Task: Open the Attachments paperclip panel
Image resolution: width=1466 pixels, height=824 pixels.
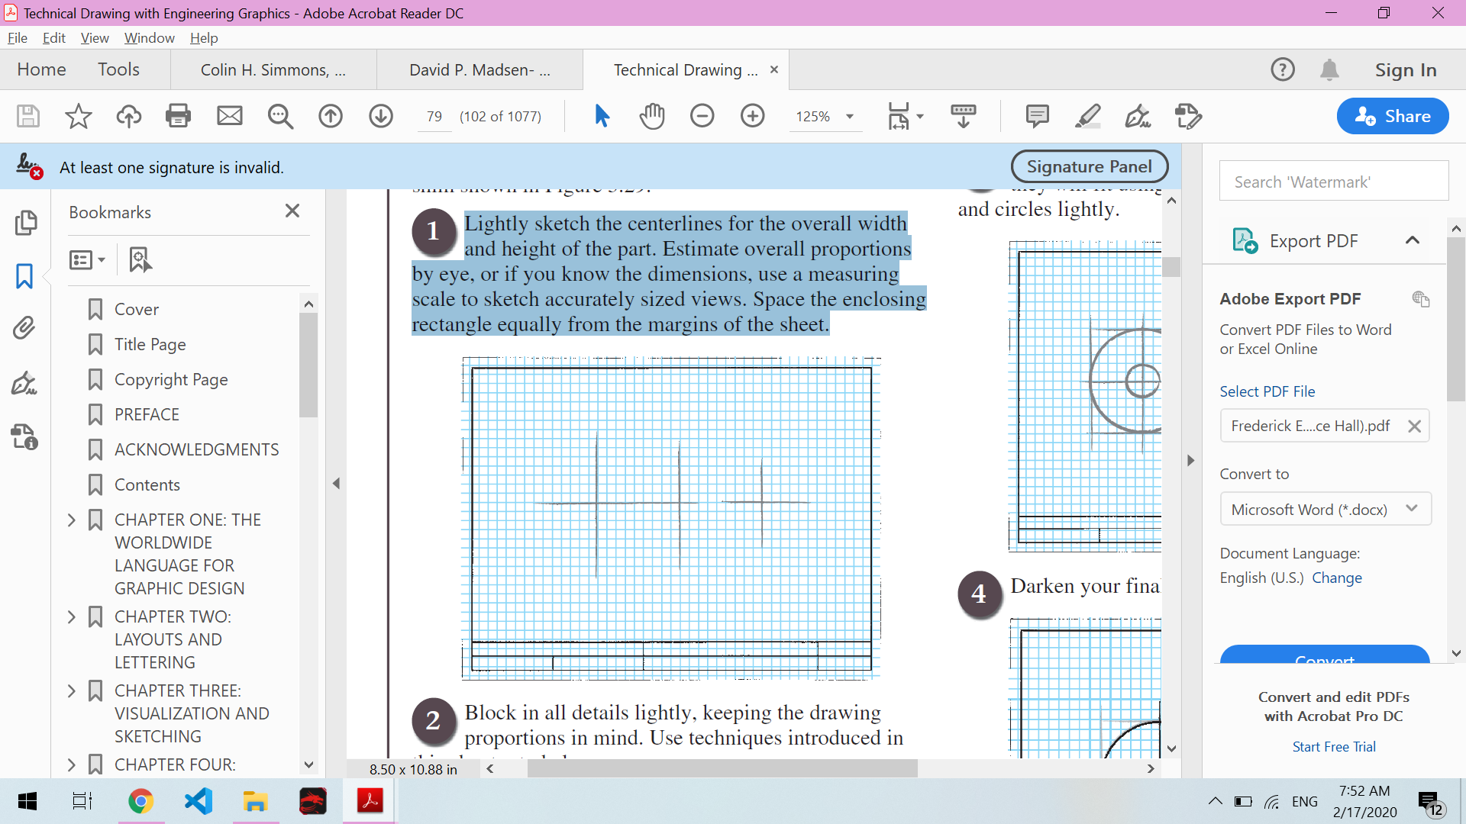Action: click(x=24, y=328)
